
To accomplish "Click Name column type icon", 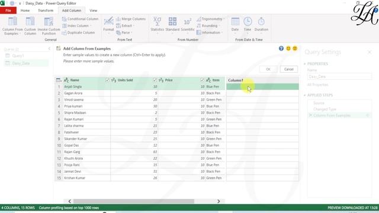I will pyautogui.click(x=66, y=80).
